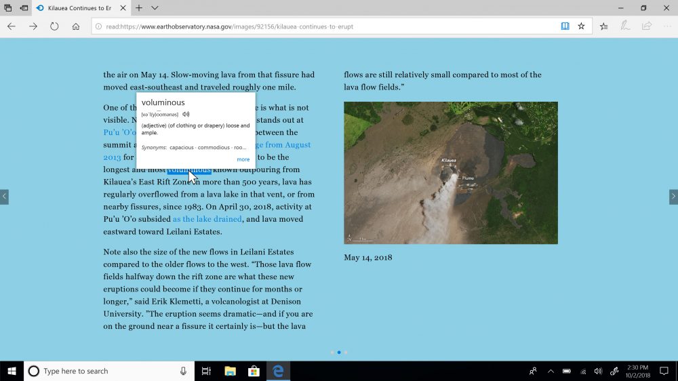This screenshot has height=381, width=678.
Task: Refresh the page
Action: (x=54, y=26)
